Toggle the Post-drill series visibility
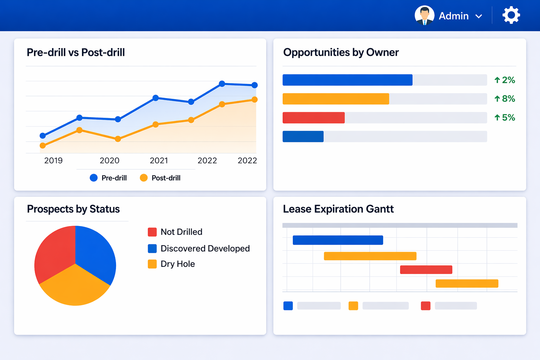 165,178
